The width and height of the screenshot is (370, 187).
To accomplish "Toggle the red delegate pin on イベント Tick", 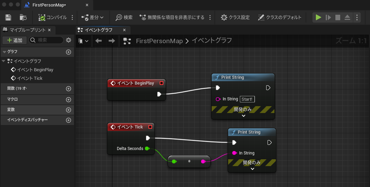I will pyautogui.click(x=150, y=127).
